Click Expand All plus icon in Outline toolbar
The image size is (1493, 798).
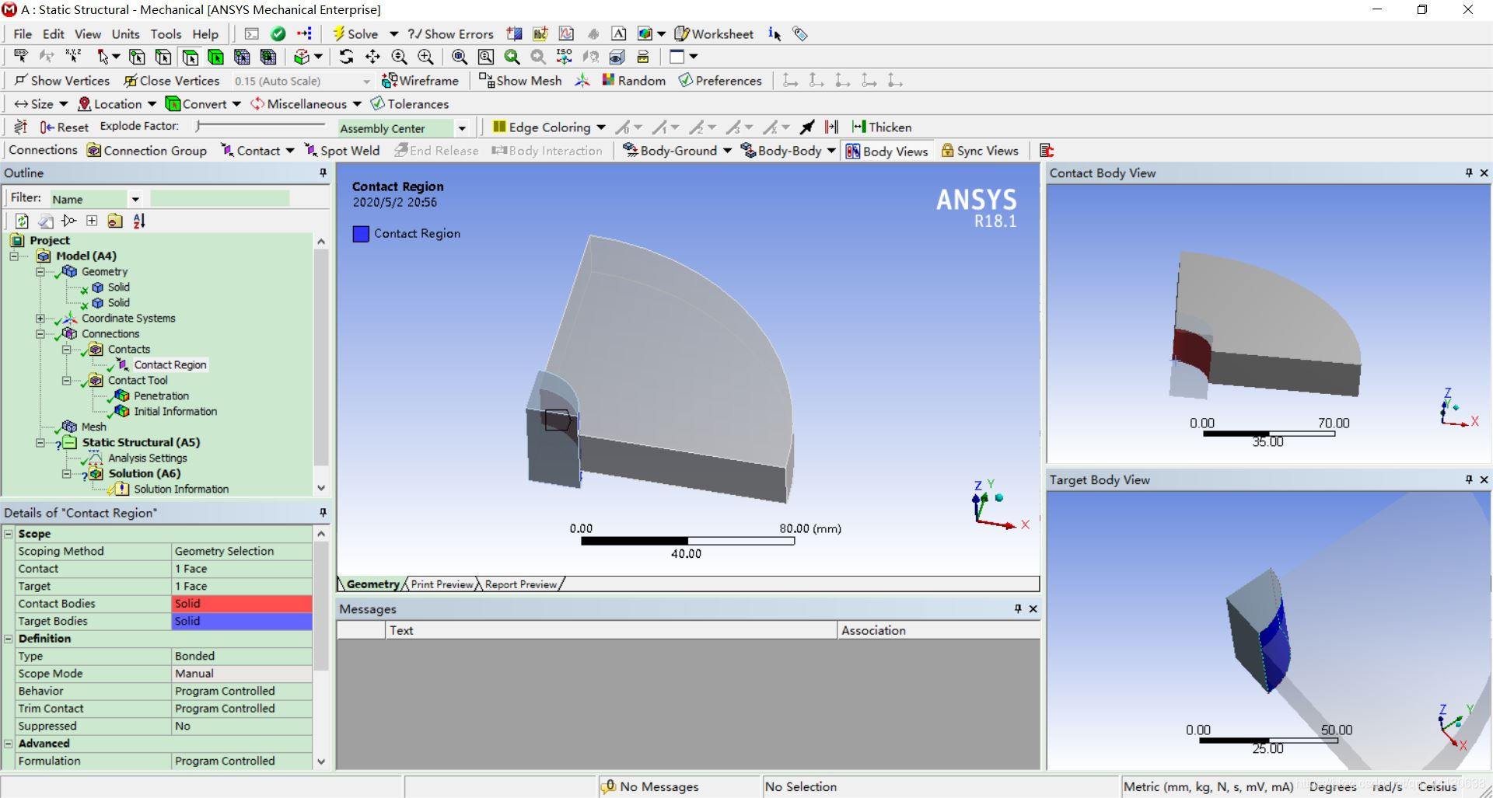(x=92, y=221)
